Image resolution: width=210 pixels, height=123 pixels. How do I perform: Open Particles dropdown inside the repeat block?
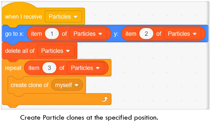pyautogui.click(x=85, y=68)
